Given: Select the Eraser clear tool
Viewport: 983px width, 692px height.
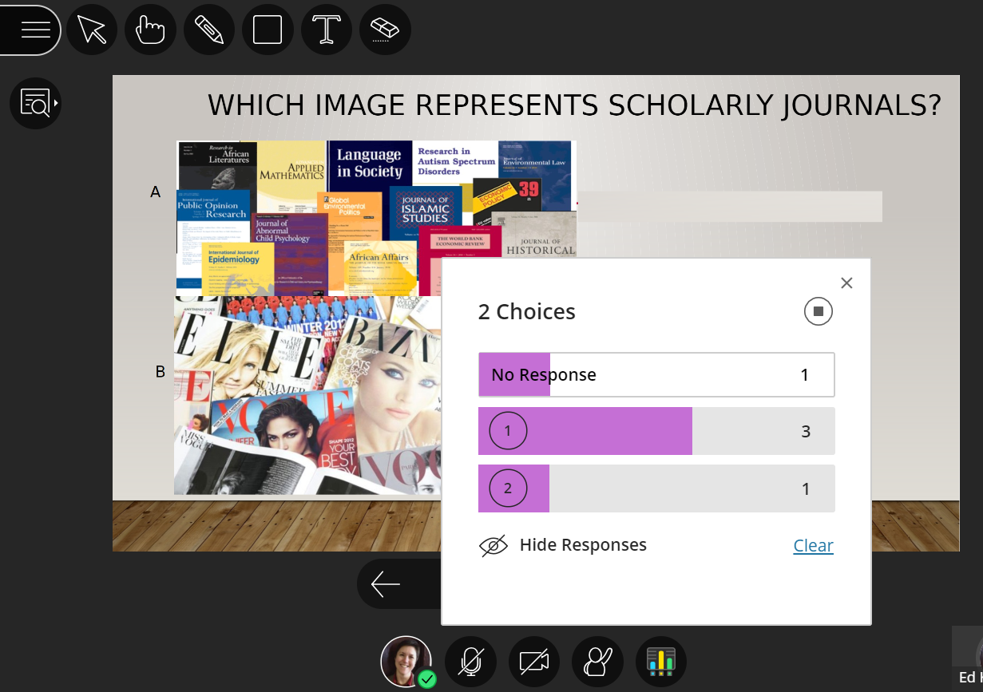Looking at the screenshot, I should point(385,30).
